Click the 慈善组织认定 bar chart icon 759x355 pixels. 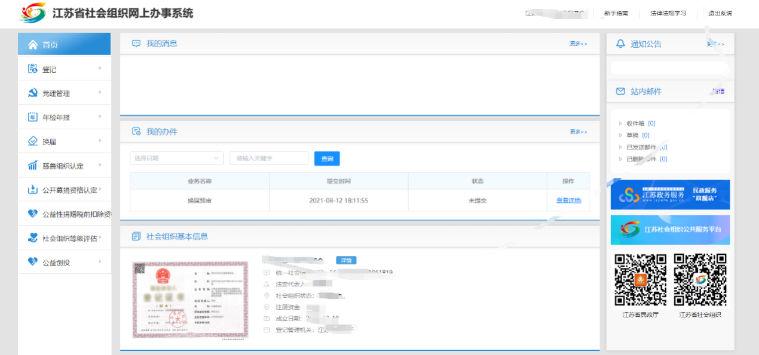click(33, 165)
